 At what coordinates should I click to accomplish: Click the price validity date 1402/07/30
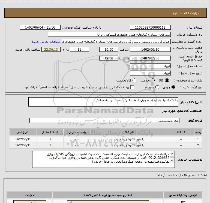pos(150,58)
